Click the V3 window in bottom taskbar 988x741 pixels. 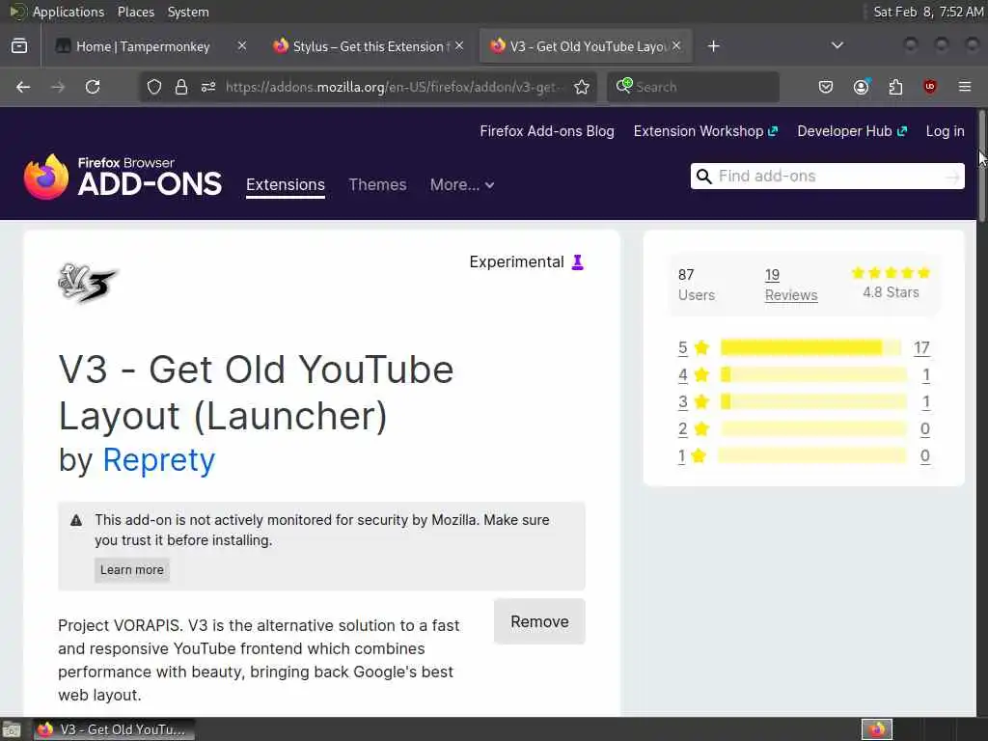coord(114,729)
